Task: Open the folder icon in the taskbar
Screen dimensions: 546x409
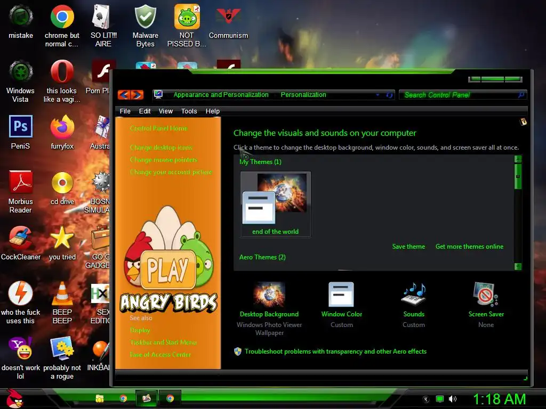Action: coord(100,398)
